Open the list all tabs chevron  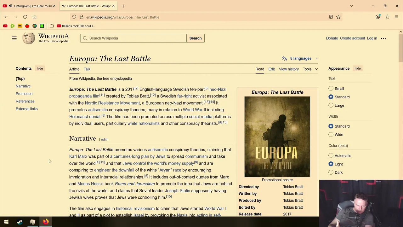pyautogui.click(x=351, y=6)
